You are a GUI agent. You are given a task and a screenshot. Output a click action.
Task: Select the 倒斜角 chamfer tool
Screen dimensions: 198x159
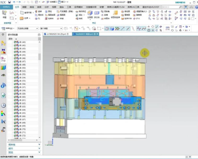(105, 12)
